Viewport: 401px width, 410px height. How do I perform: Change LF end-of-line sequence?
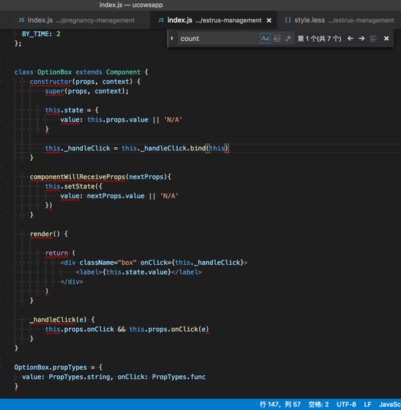click(368, 405)
